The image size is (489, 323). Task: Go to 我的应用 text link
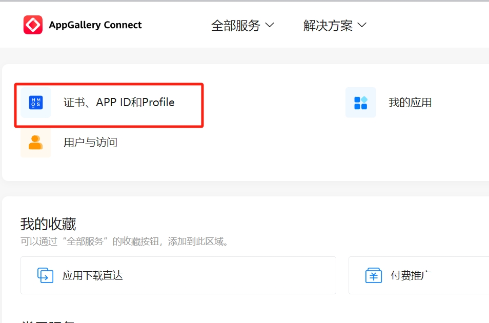tap(410, 103)
